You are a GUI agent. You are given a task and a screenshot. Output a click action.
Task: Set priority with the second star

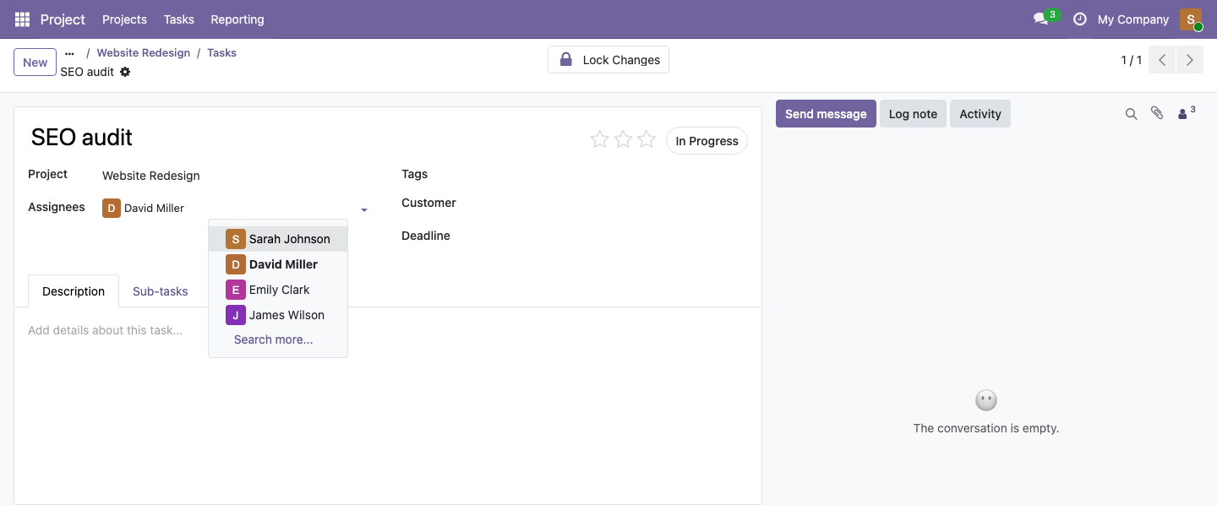click(x=623, y=140)
